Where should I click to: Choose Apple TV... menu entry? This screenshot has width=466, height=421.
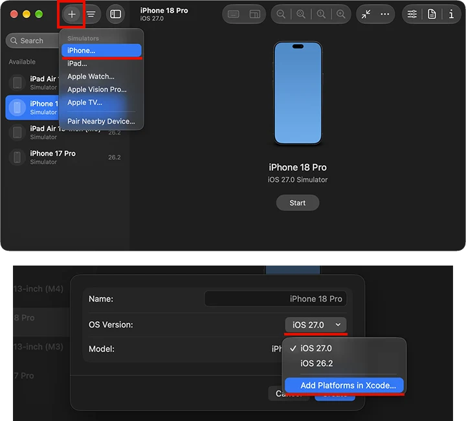coord(102,102)
